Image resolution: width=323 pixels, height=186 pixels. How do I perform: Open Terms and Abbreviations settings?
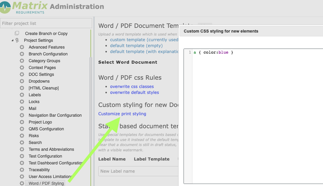click(51, 149)
